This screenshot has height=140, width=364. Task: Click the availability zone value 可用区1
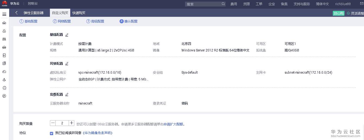(290, 44)
